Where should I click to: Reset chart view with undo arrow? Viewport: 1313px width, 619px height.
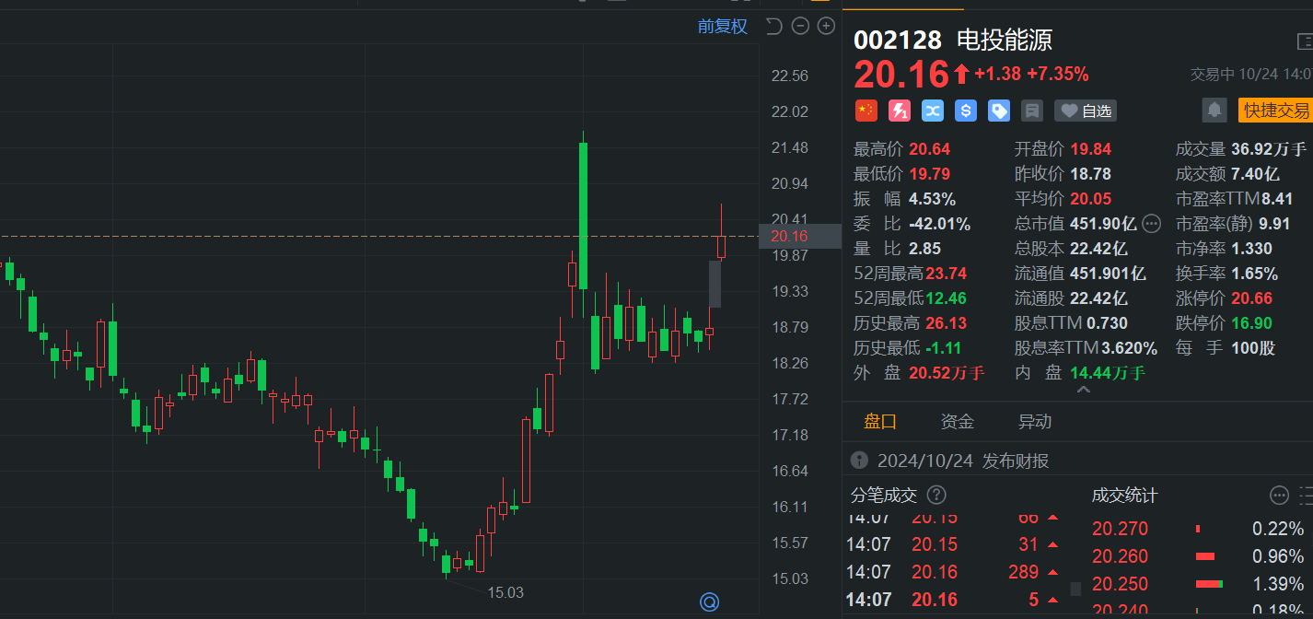(x=773, y=26)
